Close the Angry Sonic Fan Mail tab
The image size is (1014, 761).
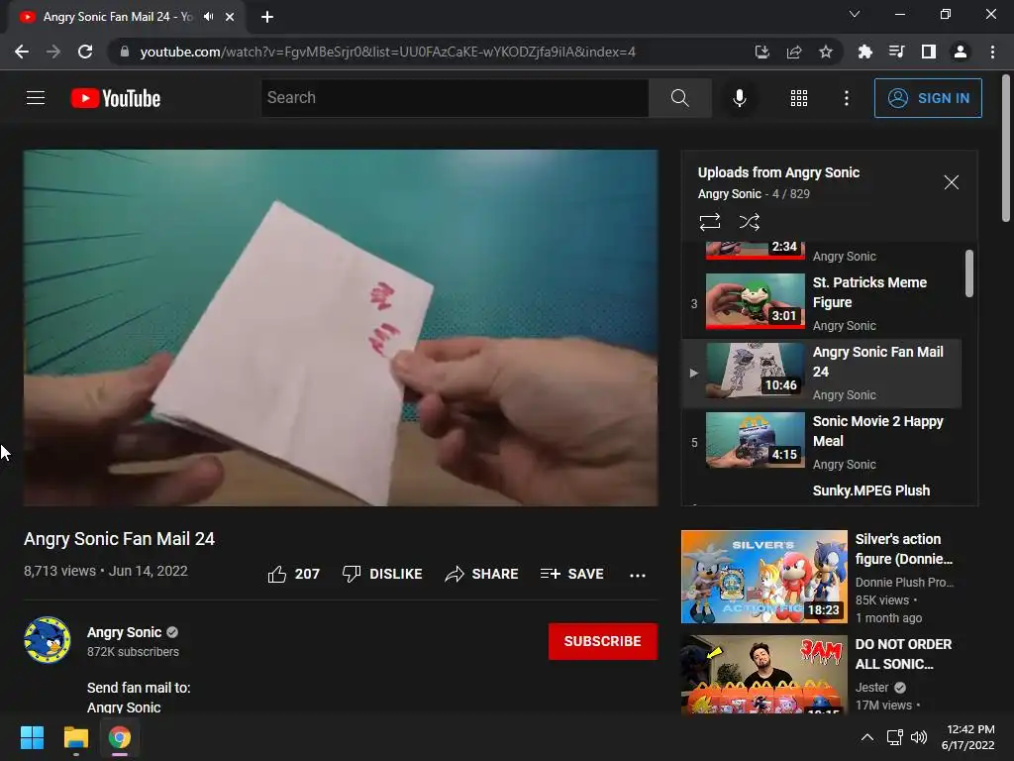[230, 17]
